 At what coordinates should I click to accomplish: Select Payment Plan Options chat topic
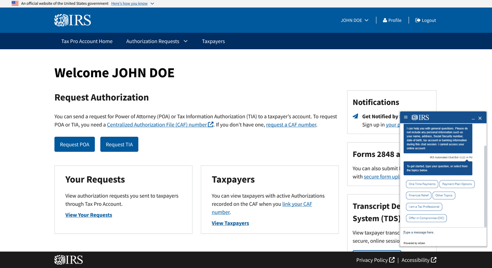(x=457, y=184)
